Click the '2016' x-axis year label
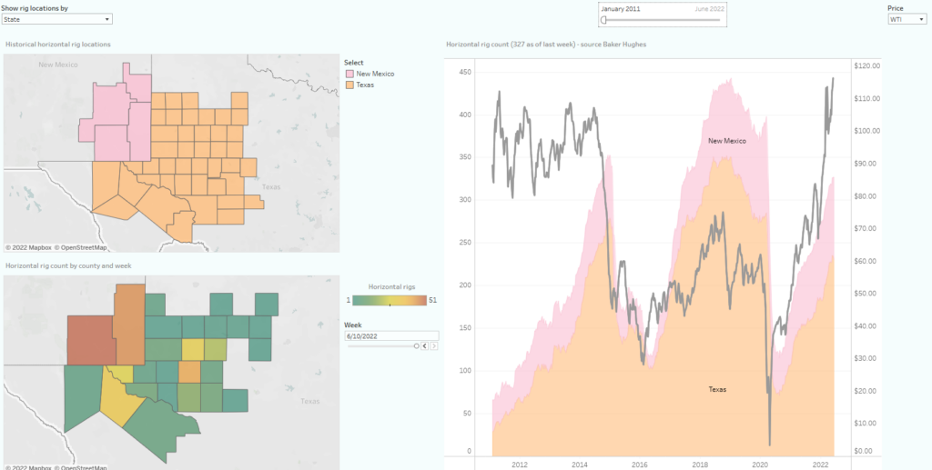The height and width of the screenshot is (470, 932). click(x=640, y=465)
